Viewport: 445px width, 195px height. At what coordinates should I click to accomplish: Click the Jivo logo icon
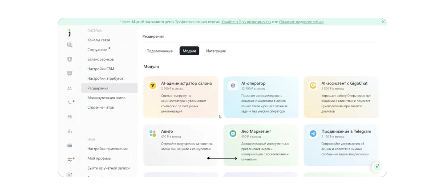pos(69,32)
